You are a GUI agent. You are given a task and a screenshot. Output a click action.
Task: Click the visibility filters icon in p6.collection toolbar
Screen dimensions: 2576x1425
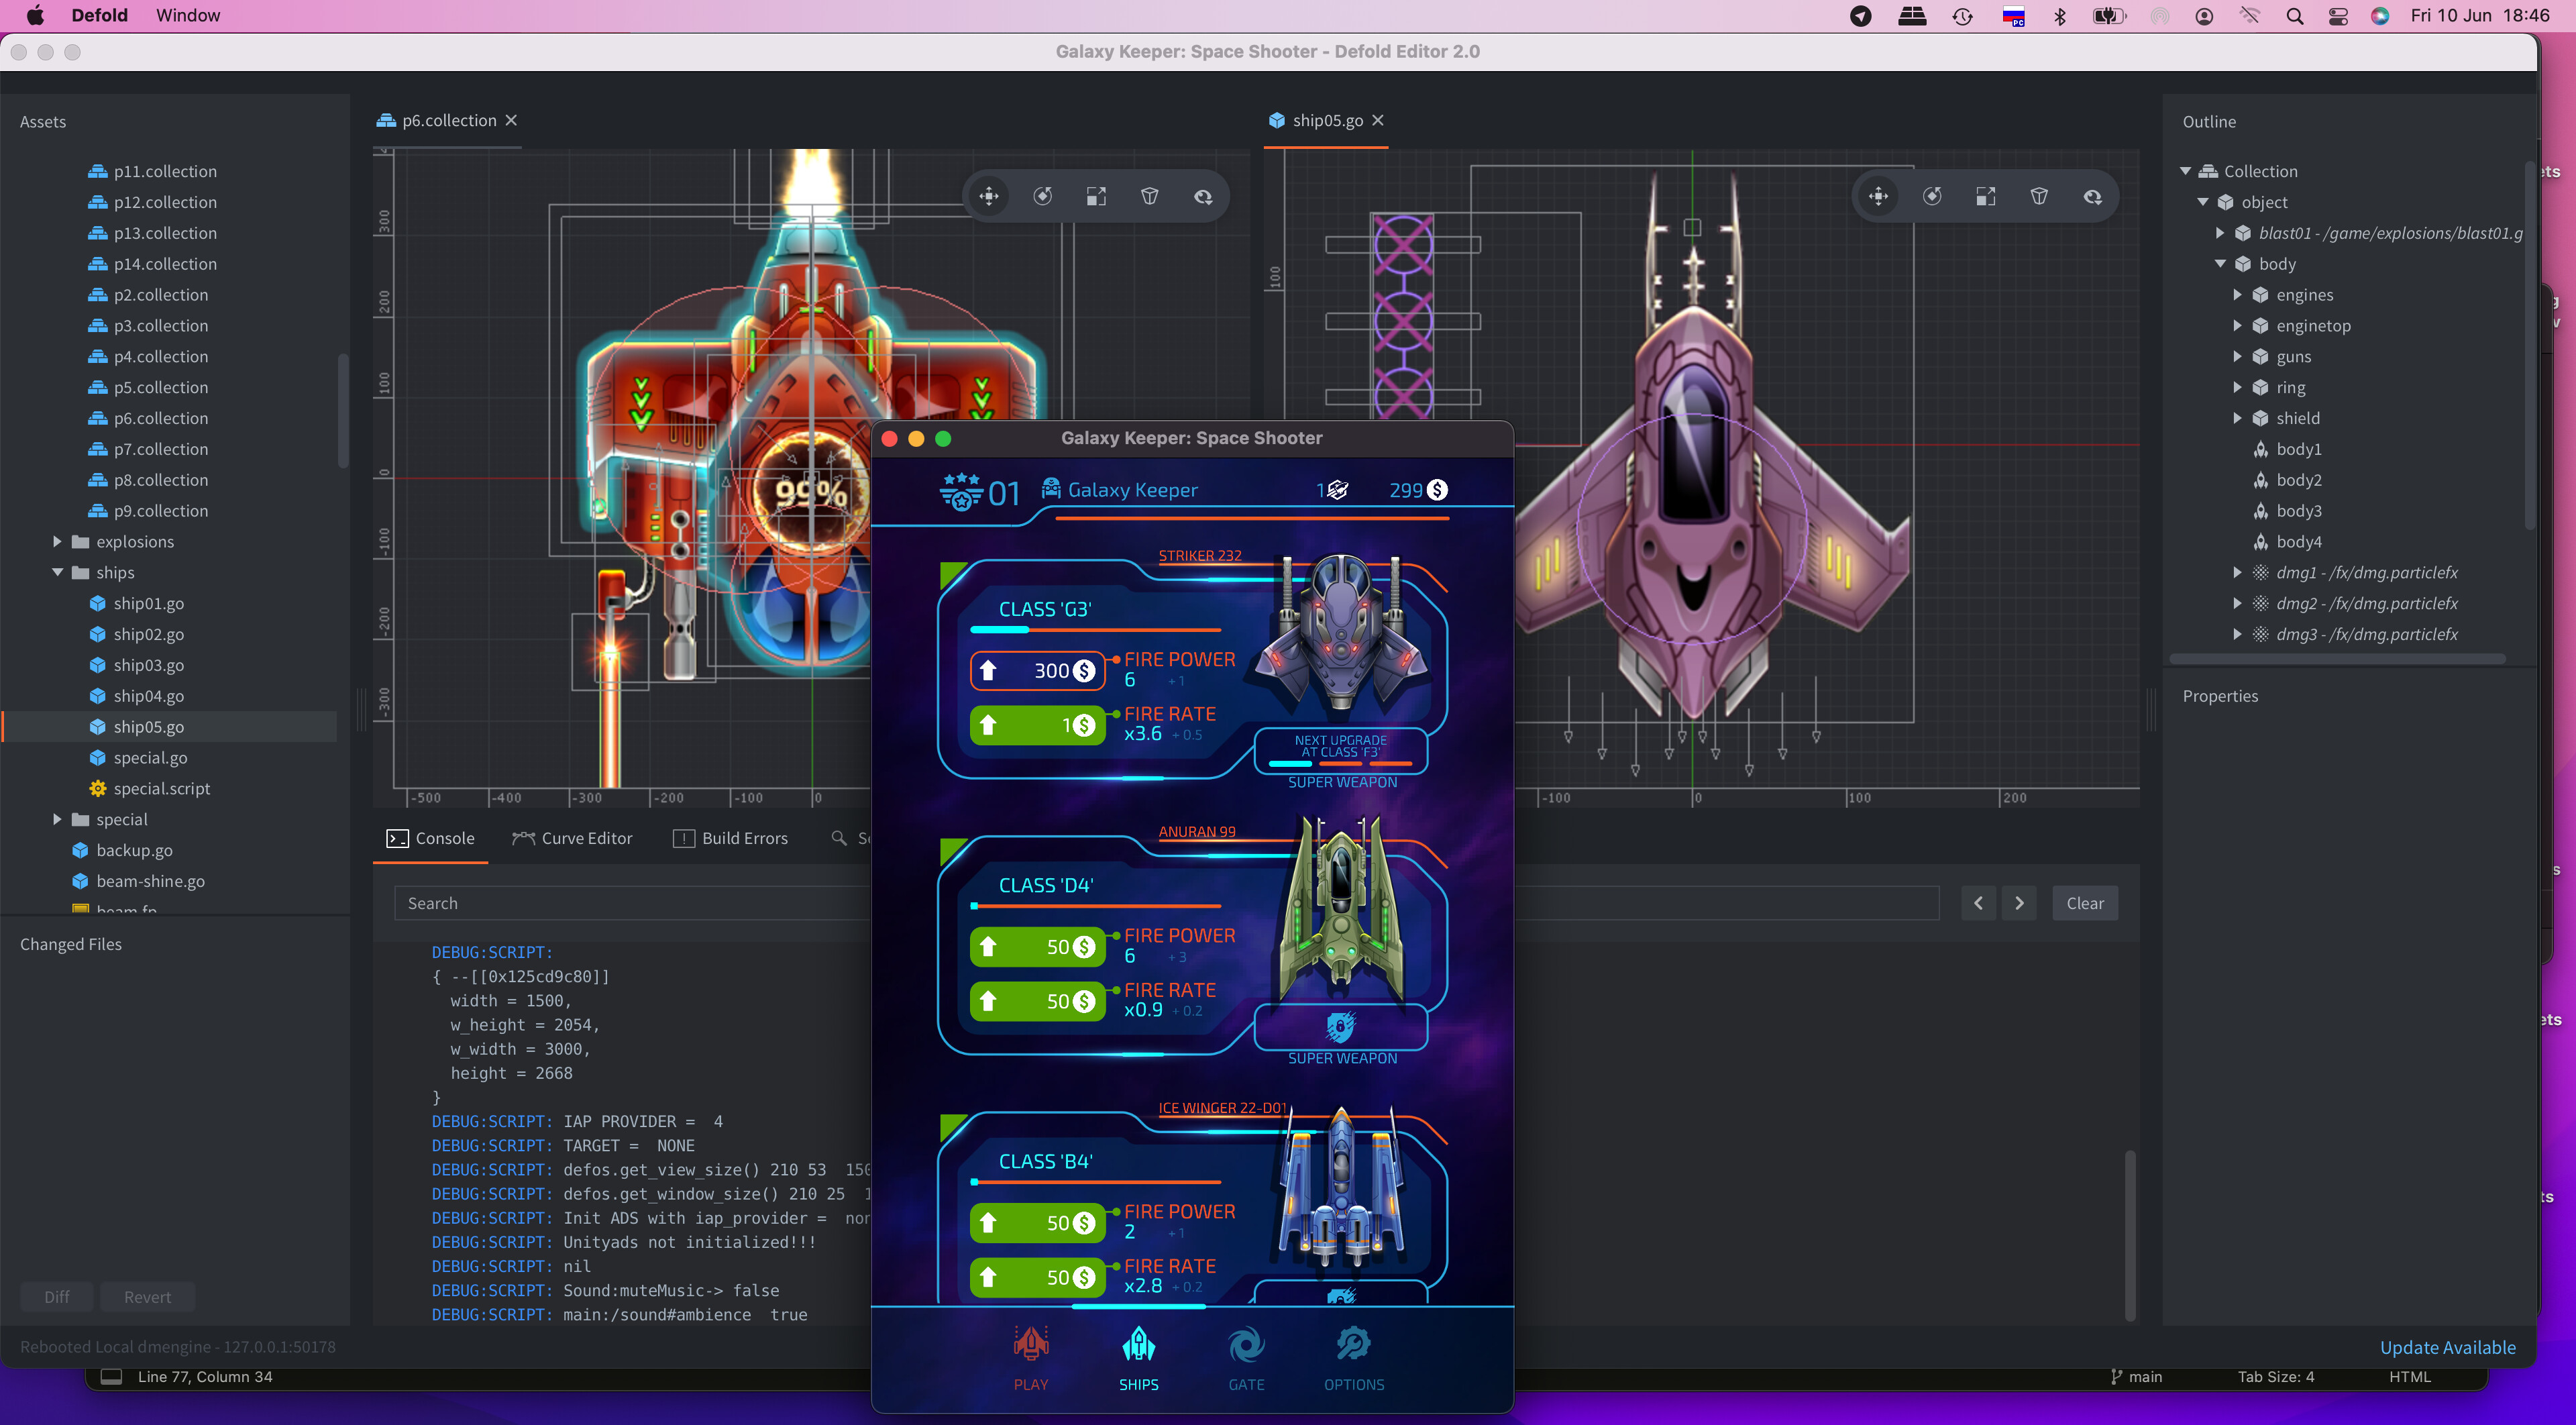click(x=1203, y=196)
